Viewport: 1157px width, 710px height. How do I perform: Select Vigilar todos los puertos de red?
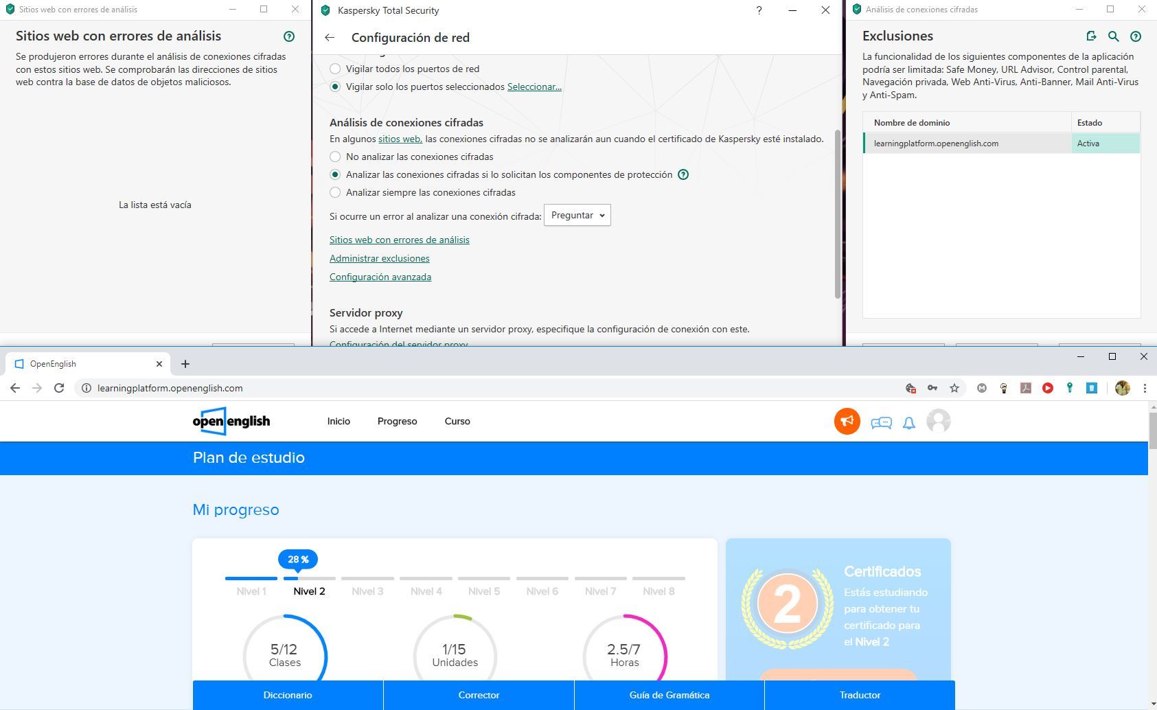(335, 69)
